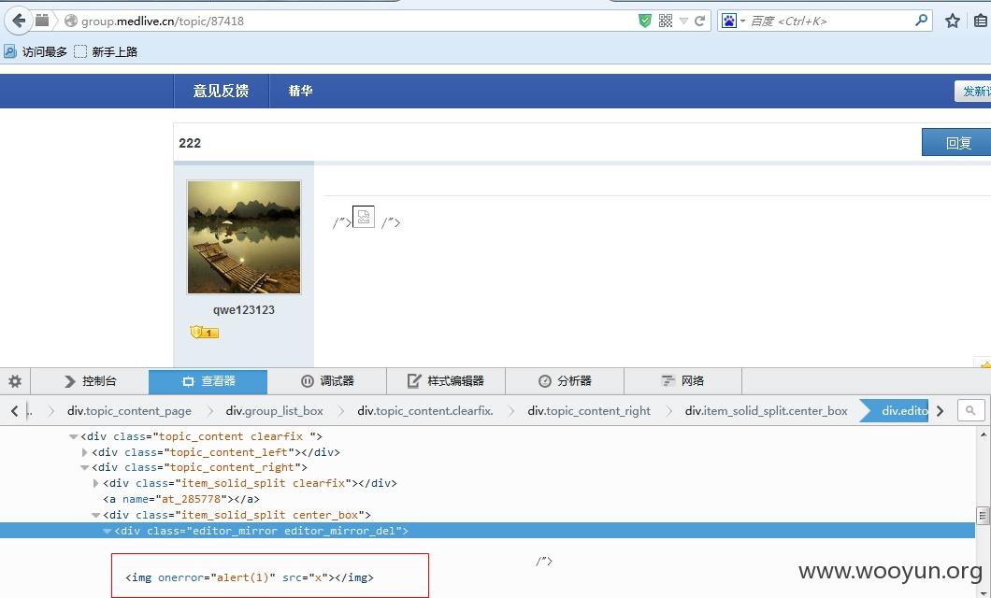Select the img onerror alert(1) node
This screenshot has height=598, width=991.
coord(249,577)
